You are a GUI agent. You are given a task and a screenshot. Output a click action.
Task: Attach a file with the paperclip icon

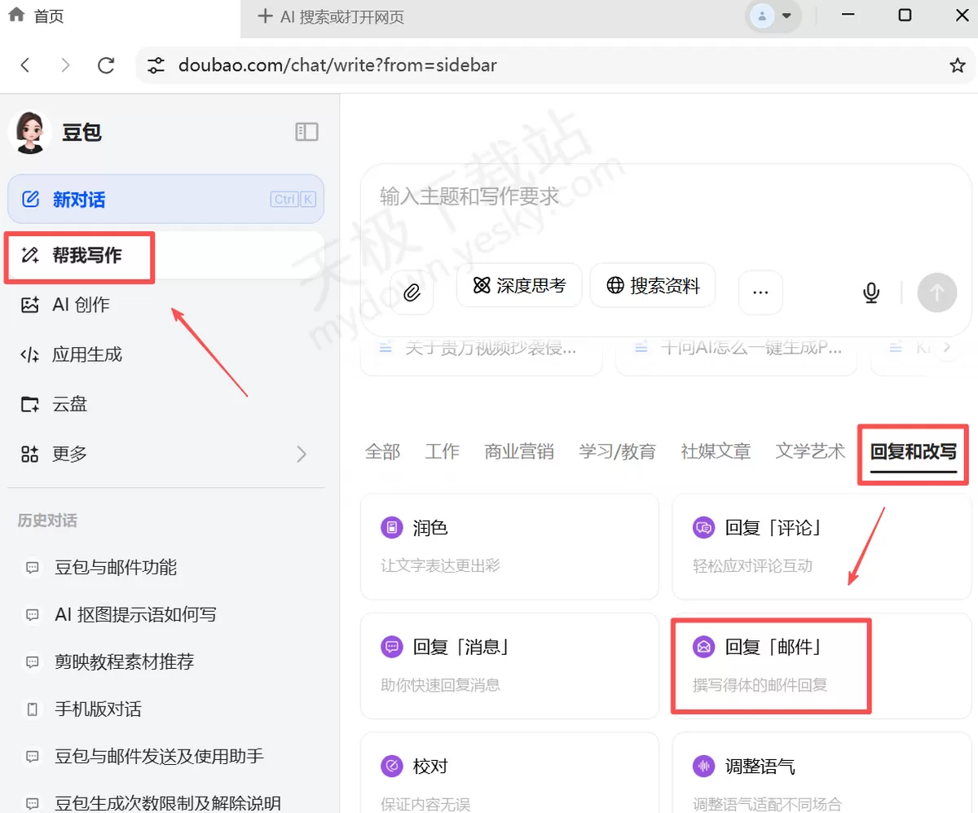(x=412, y=292)
